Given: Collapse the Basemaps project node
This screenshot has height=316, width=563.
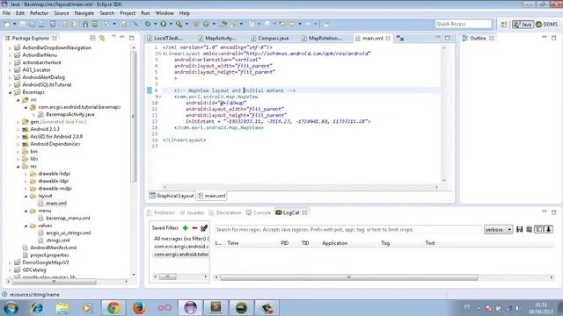Looking at the screenshot, I should 10,92.
